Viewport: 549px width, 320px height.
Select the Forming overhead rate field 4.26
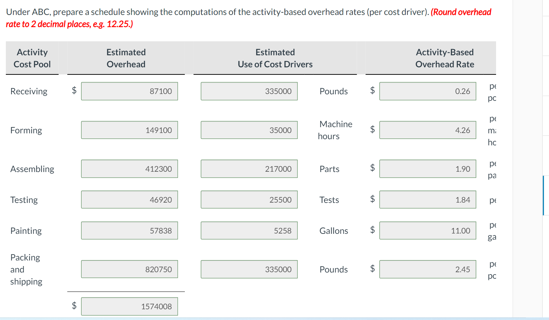tap(428, 130)
